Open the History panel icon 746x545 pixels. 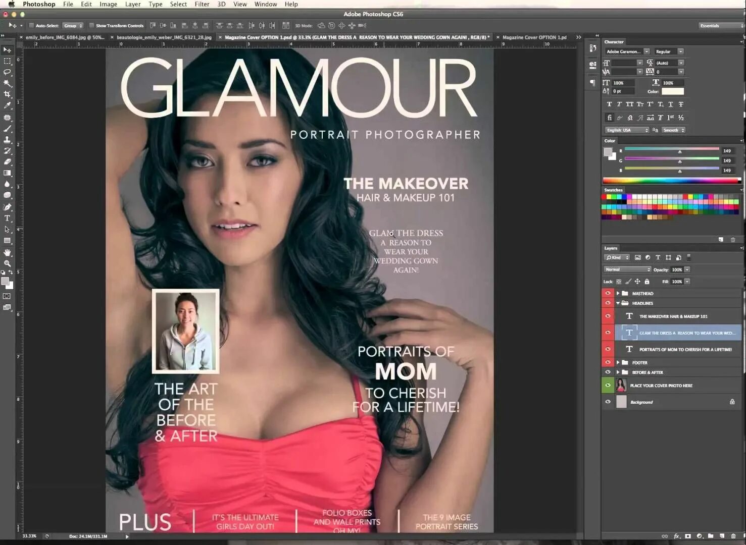coord(592,48)
